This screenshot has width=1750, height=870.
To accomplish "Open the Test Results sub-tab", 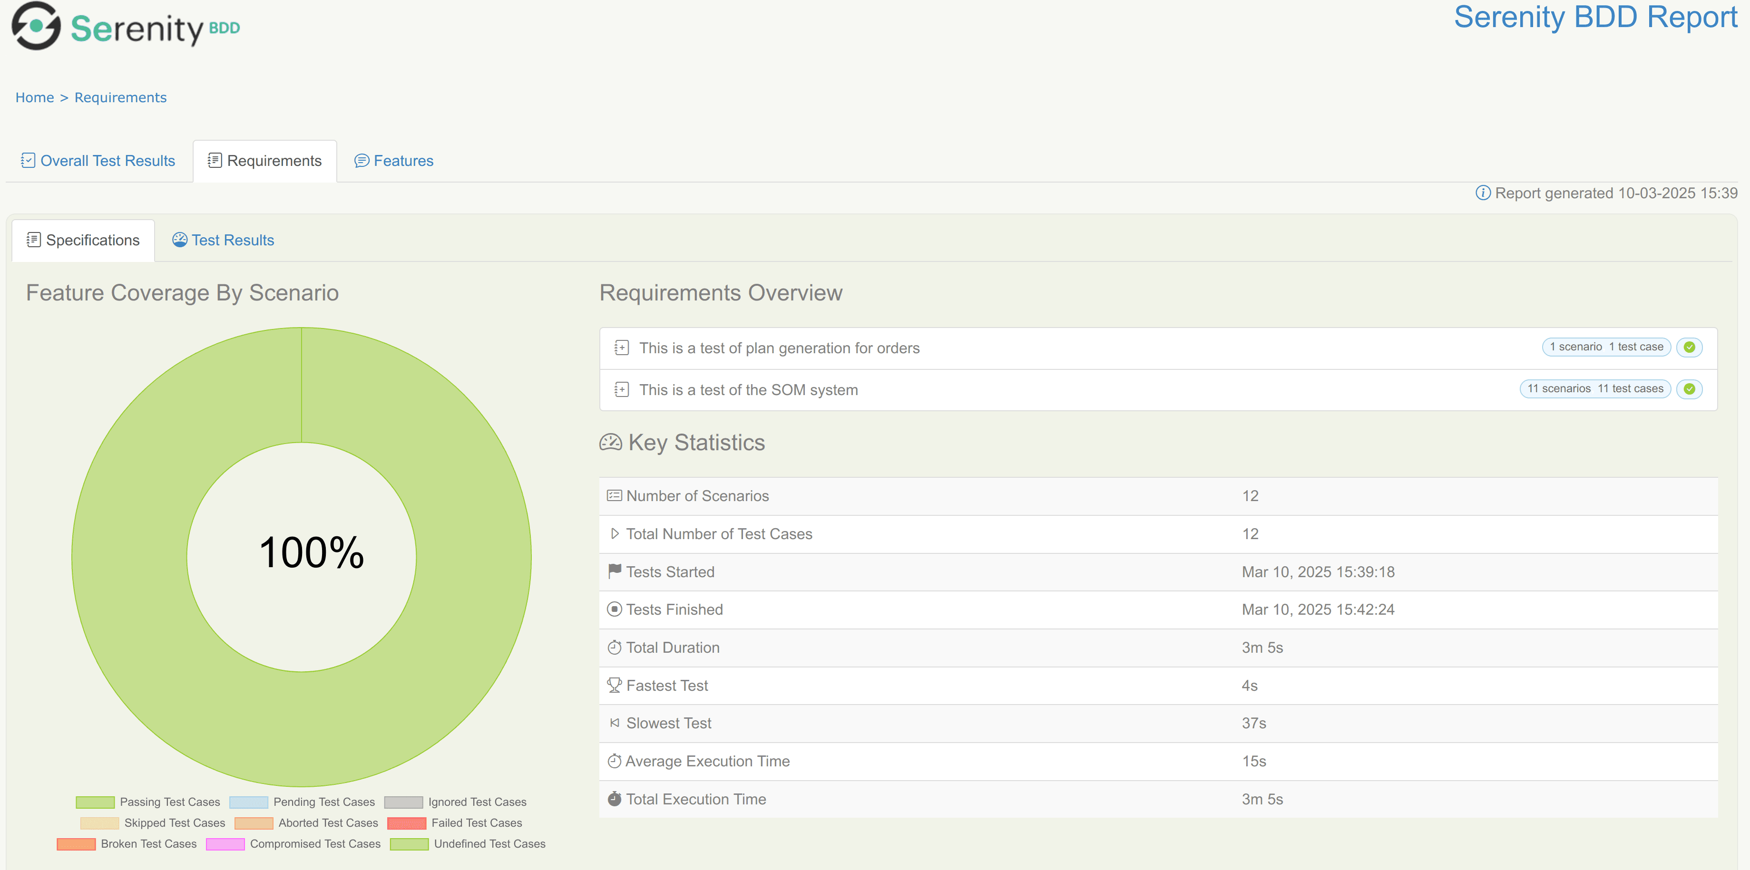I will coord(224,241).
